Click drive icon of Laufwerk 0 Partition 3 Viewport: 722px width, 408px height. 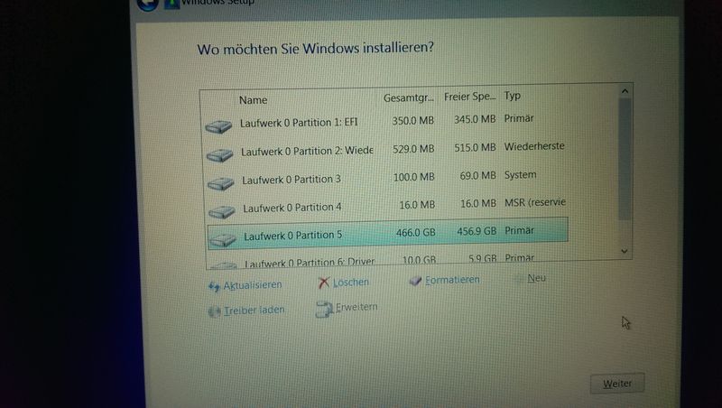(220, 184)
